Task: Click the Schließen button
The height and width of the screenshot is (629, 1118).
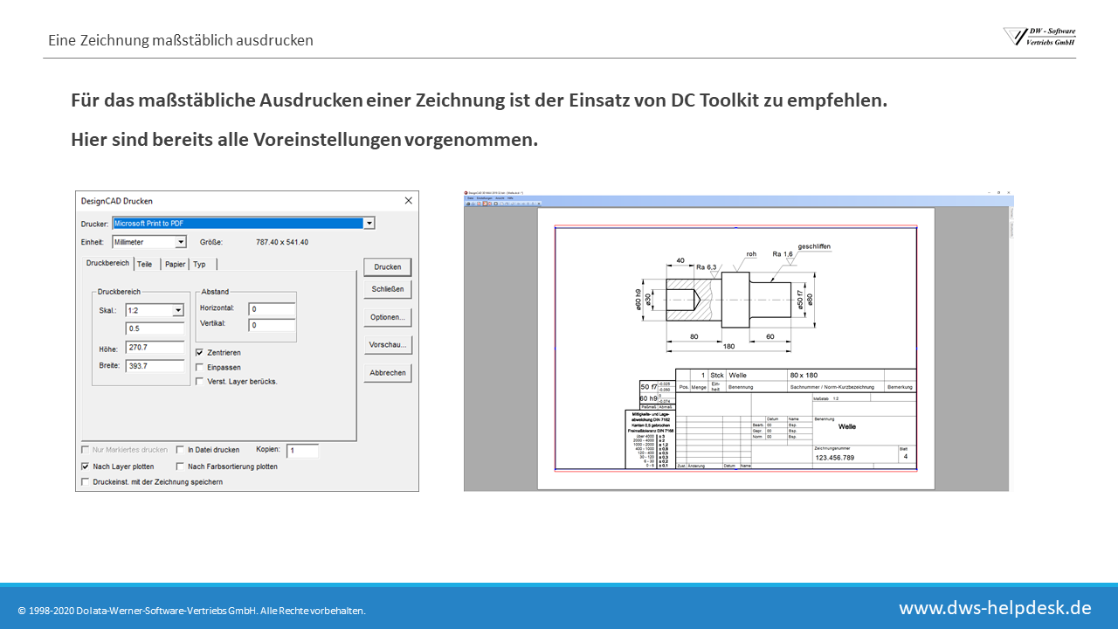Action: pos(387,289)
